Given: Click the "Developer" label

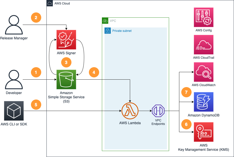Looking at the screenshot, I should coord(14,93).
